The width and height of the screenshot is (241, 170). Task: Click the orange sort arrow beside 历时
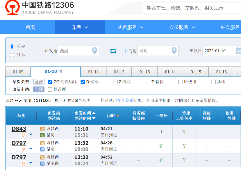118,116
